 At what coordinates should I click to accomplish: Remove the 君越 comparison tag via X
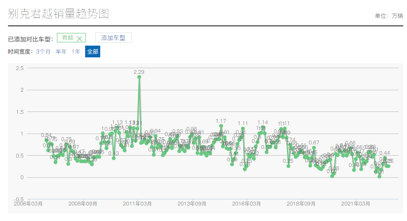click(80, 39)
